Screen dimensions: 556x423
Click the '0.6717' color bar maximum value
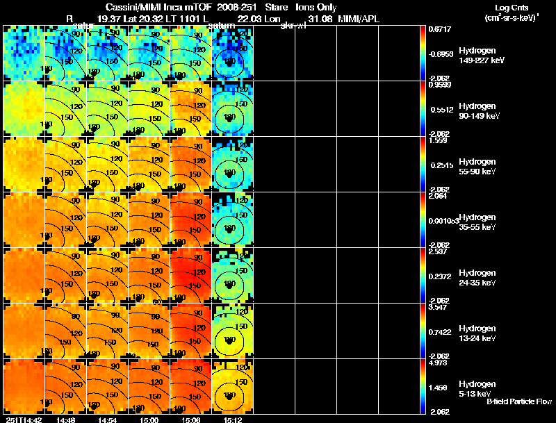(440, 29)
